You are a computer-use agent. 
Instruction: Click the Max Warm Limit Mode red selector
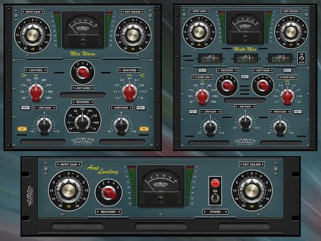[83, 73]
